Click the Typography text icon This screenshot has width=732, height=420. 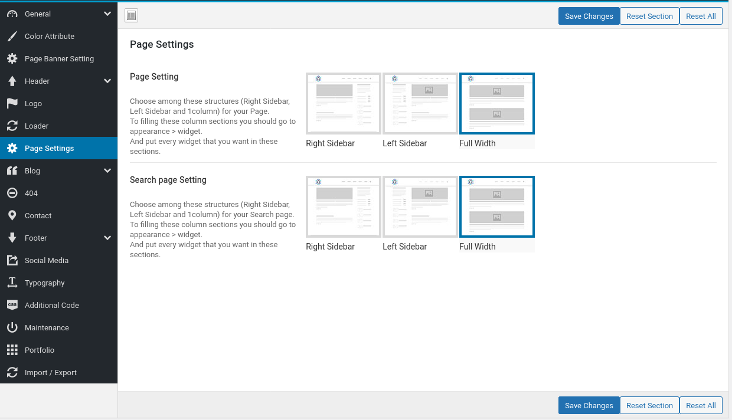[12, 283]
